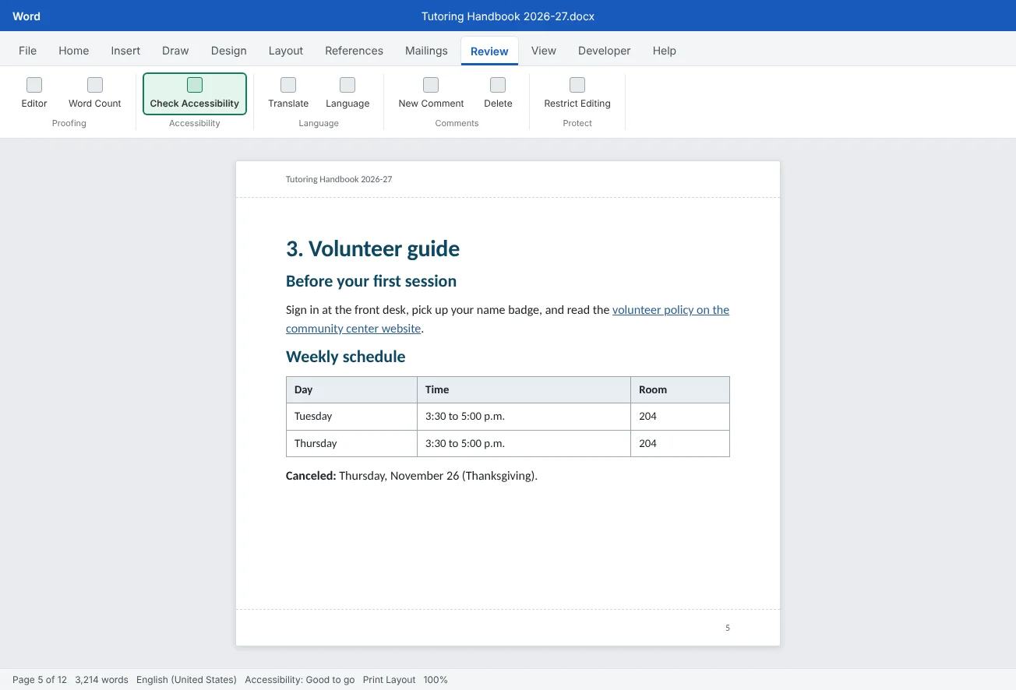
Task: Click Accessibility: Good to go status
Action: tap(300, 680)
